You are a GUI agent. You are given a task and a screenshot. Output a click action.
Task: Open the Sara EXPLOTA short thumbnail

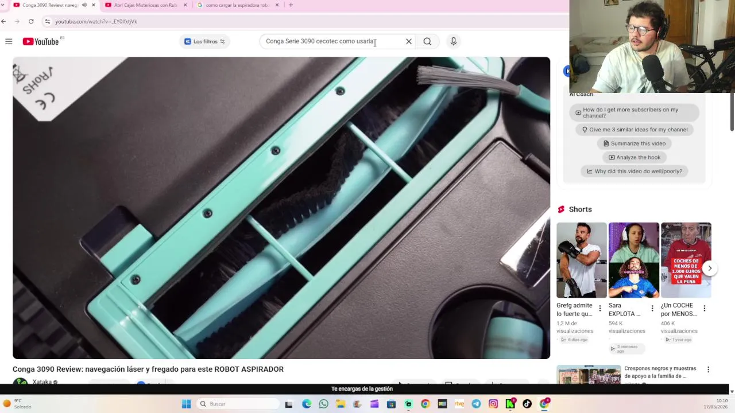point(634,260)
